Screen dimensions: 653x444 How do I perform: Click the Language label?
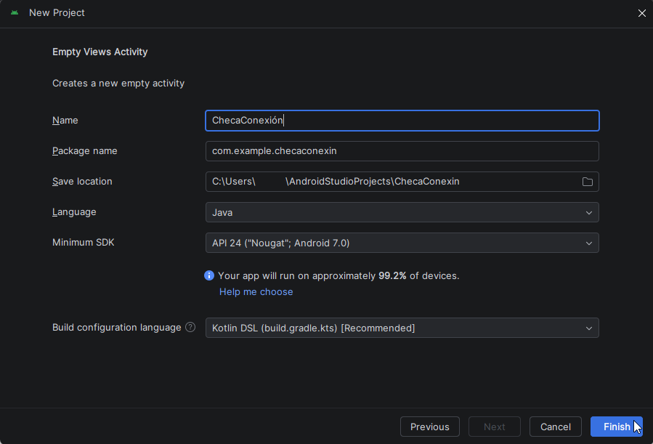click(74, 212)
